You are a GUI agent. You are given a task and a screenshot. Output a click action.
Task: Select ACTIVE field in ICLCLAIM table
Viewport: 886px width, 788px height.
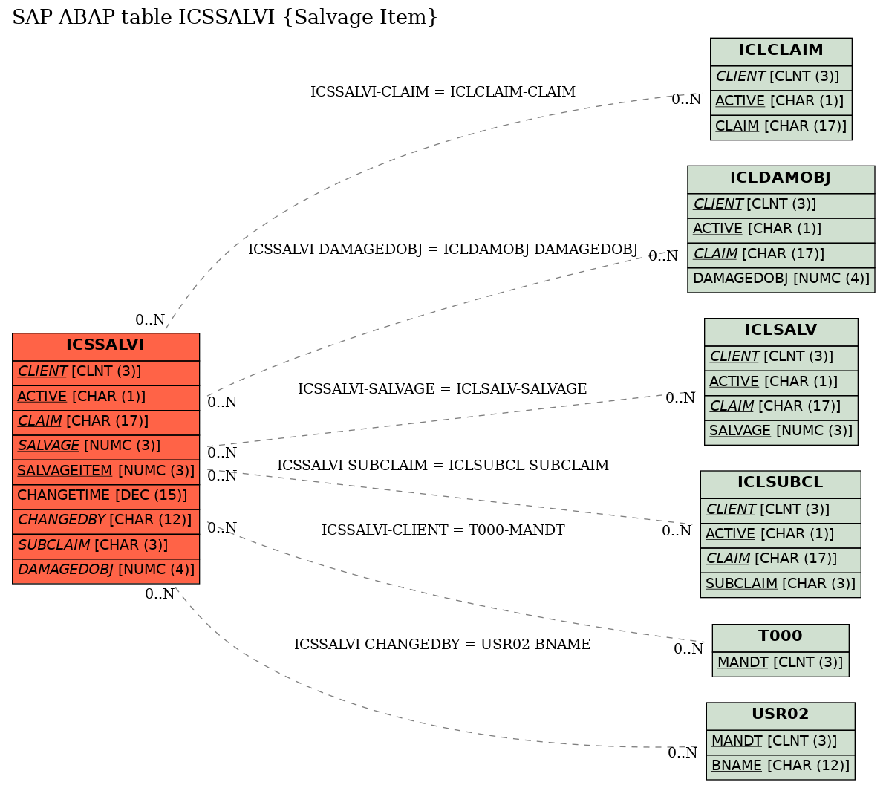coord(781,102)
